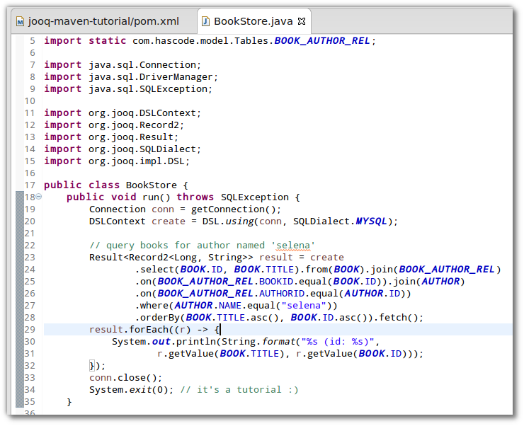524x426 pixels.
Task: Click the quick diff bar beside line 25
Action: point(18,281)
